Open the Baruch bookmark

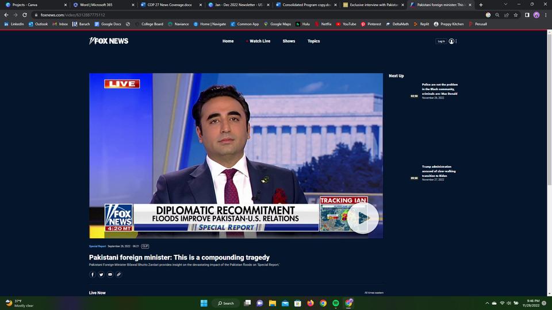tap(81, 24)
